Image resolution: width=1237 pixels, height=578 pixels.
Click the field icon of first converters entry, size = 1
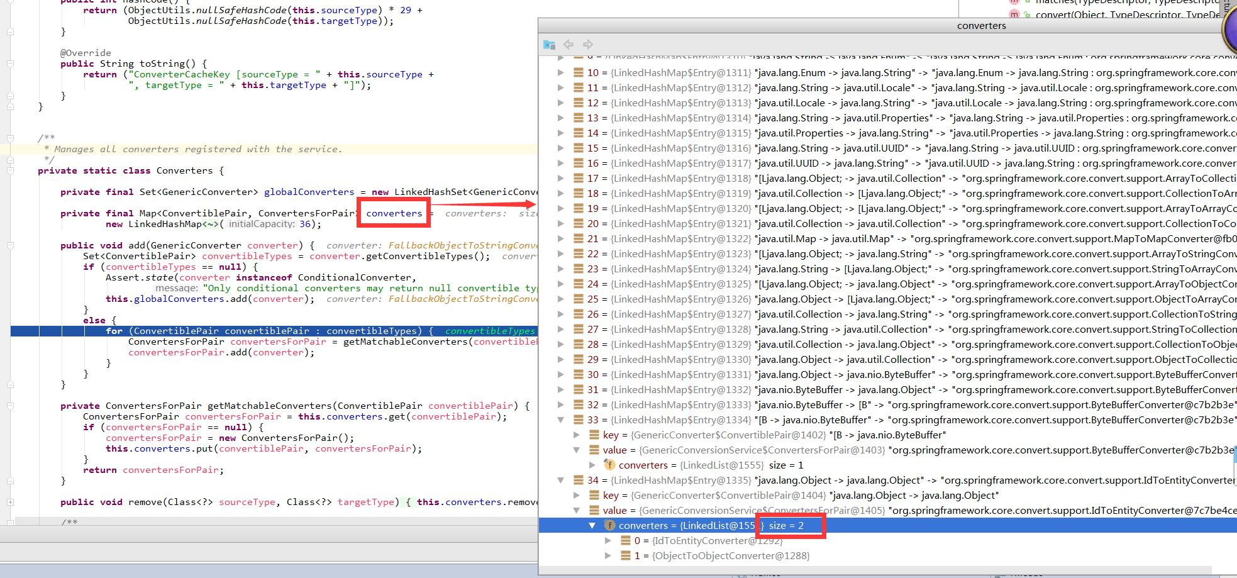609,465
